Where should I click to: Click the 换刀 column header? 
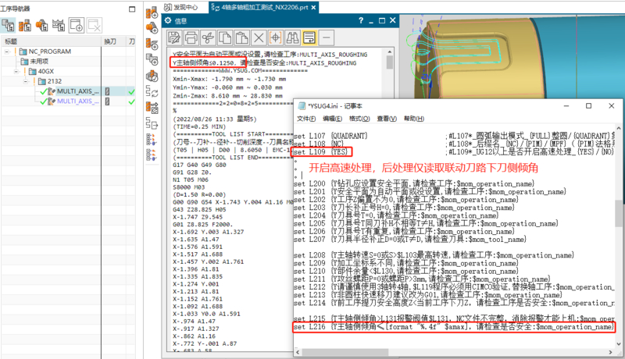(111, 40)
